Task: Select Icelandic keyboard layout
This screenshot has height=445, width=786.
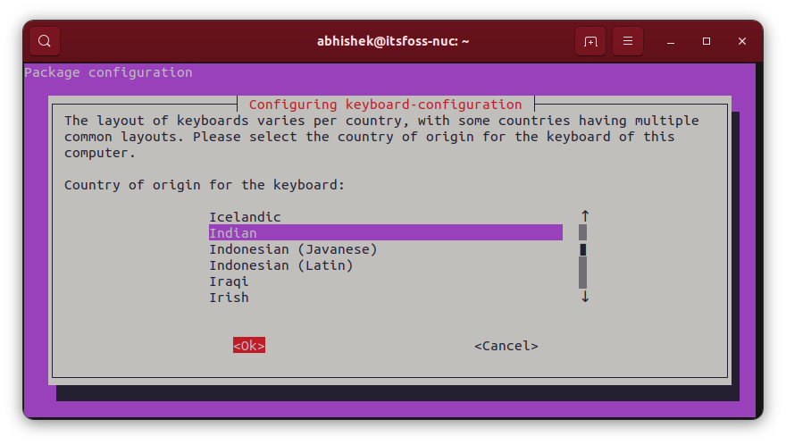Action: coord(245,217)
